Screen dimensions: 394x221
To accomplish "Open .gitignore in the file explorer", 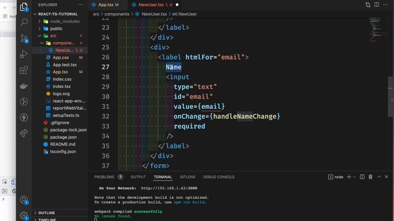I will tap(60, 123).
